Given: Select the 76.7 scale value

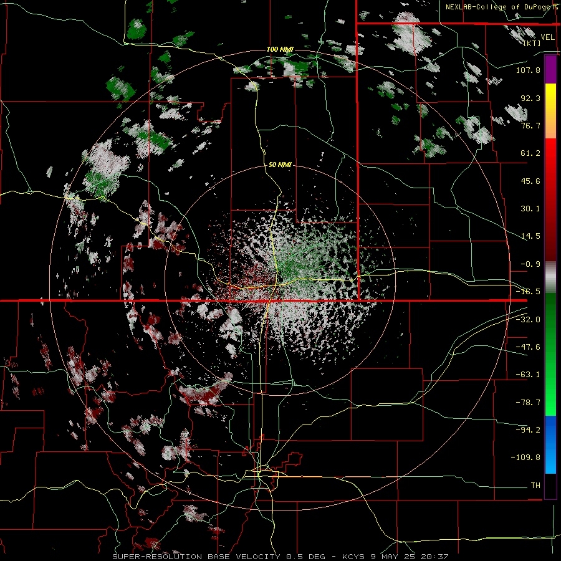Looking at the screenshot, I should 530,125.
